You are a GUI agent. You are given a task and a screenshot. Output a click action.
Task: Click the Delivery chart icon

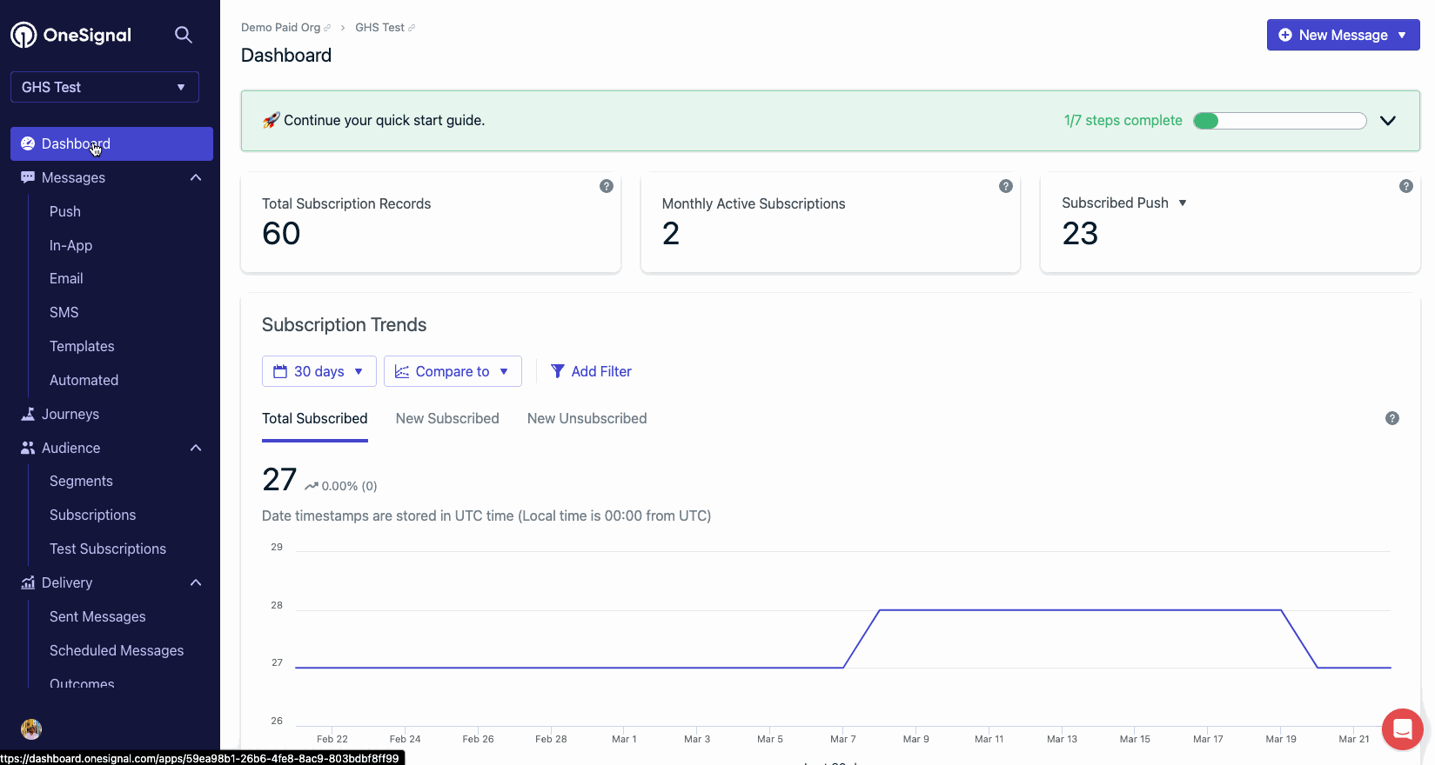pos(28,582)
